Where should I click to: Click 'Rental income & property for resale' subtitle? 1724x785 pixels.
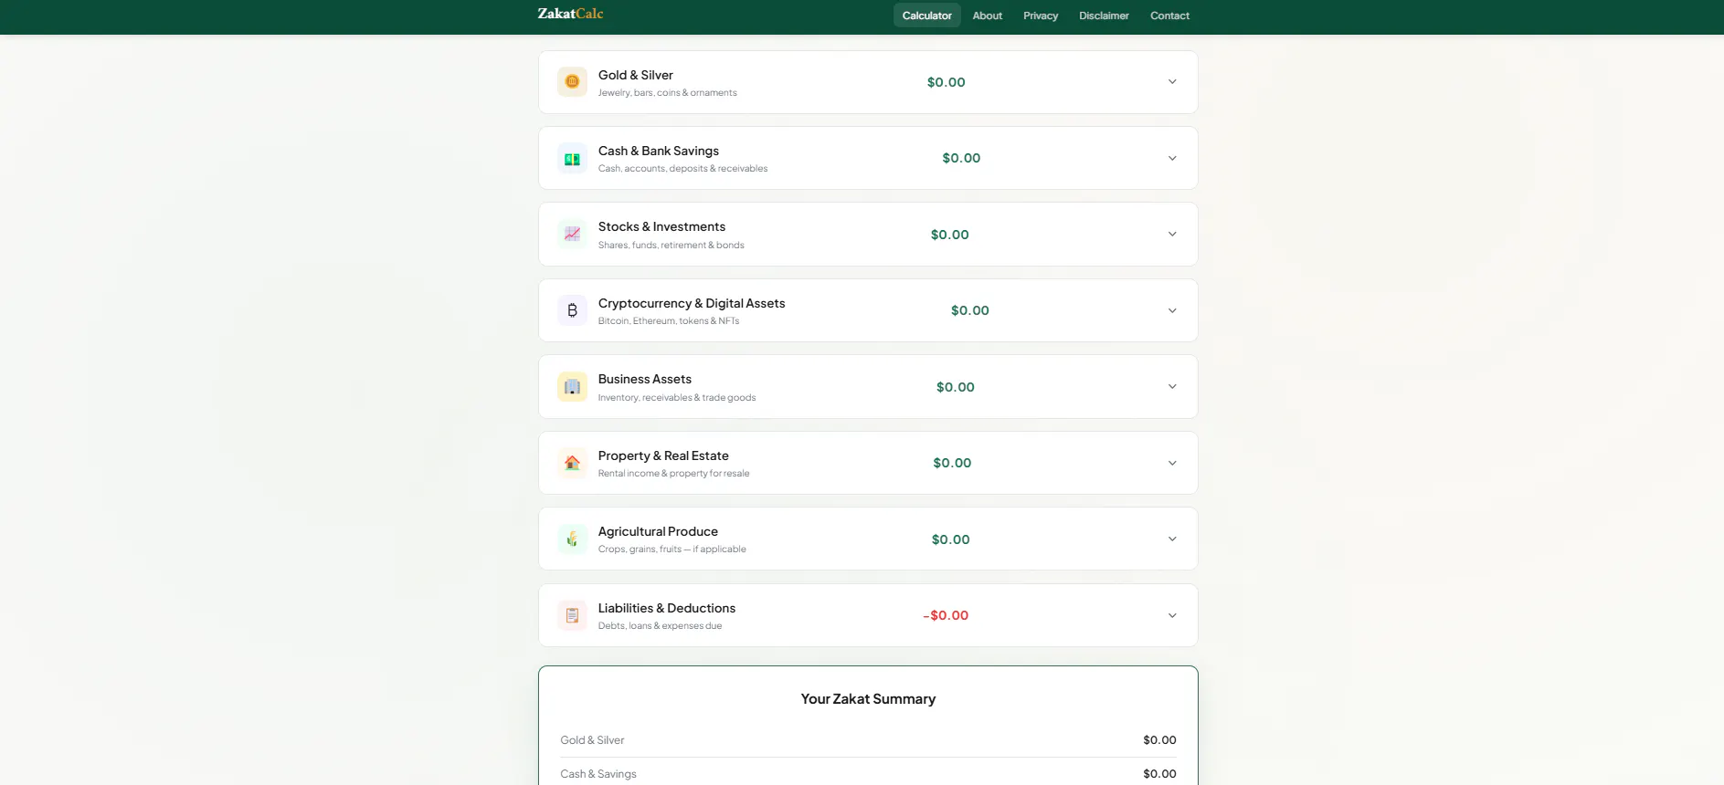coord(673,474)
